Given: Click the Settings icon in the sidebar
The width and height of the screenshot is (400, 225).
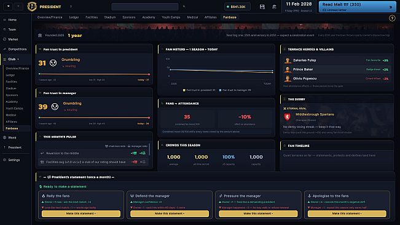Looking at the screenshot, I should click(4, 160).
